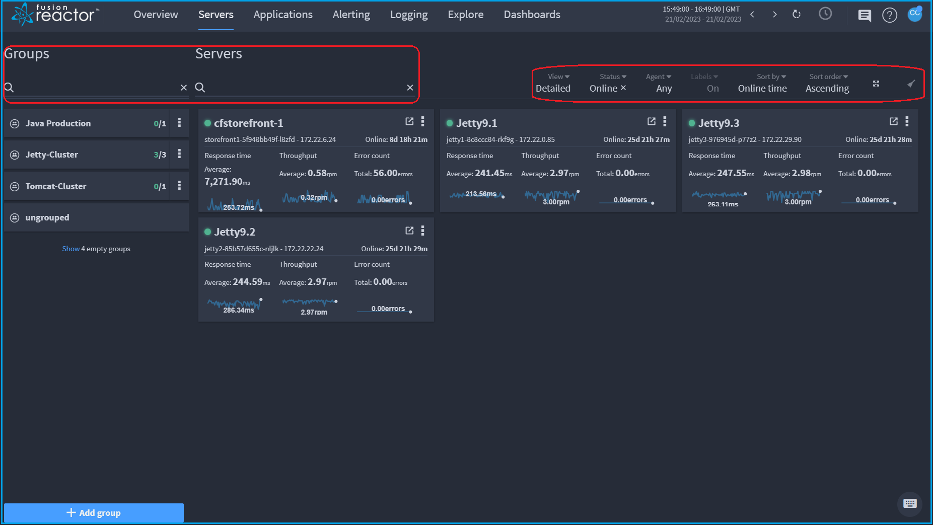Focus the Groups search input

96,88
